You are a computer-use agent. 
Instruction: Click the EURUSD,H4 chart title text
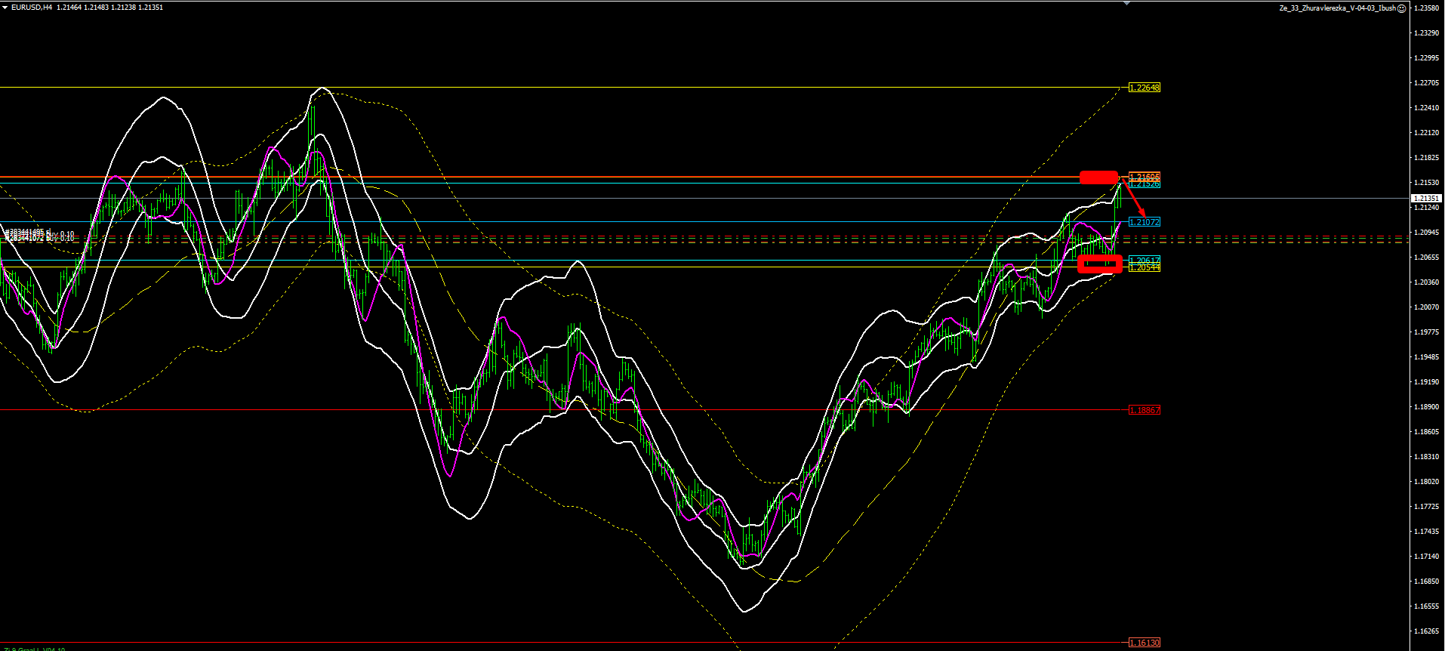[32, 8]
